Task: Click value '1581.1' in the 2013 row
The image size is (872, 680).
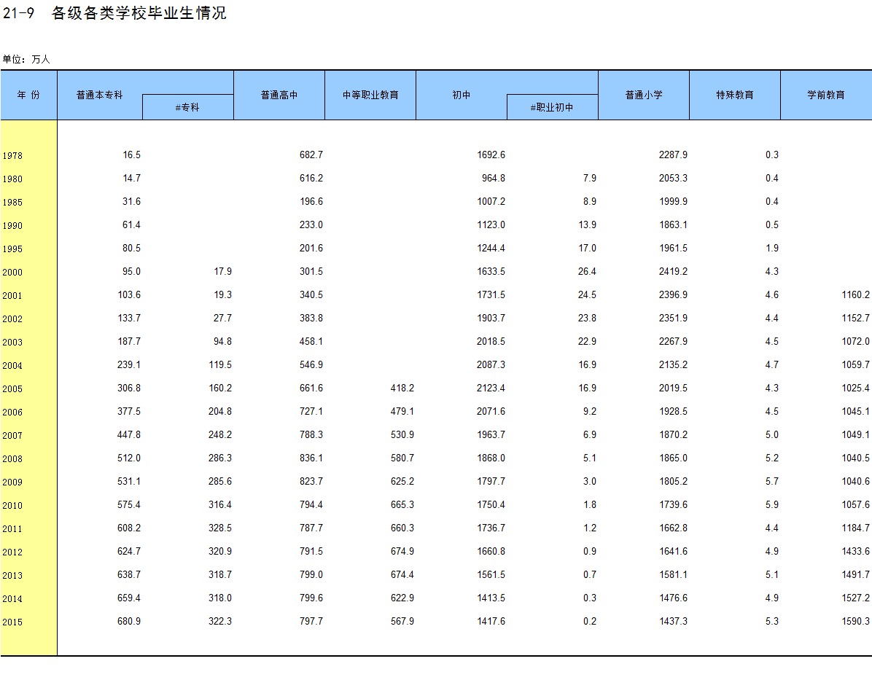Action: click(x=674, y=576)
